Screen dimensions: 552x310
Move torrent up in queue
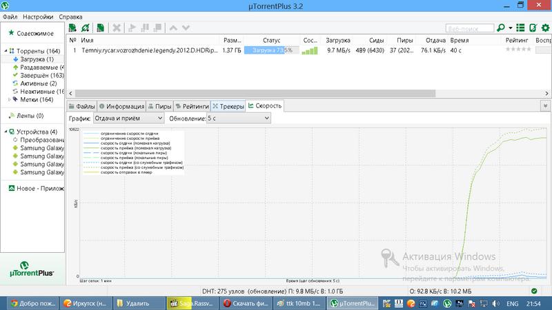point(173,28)
